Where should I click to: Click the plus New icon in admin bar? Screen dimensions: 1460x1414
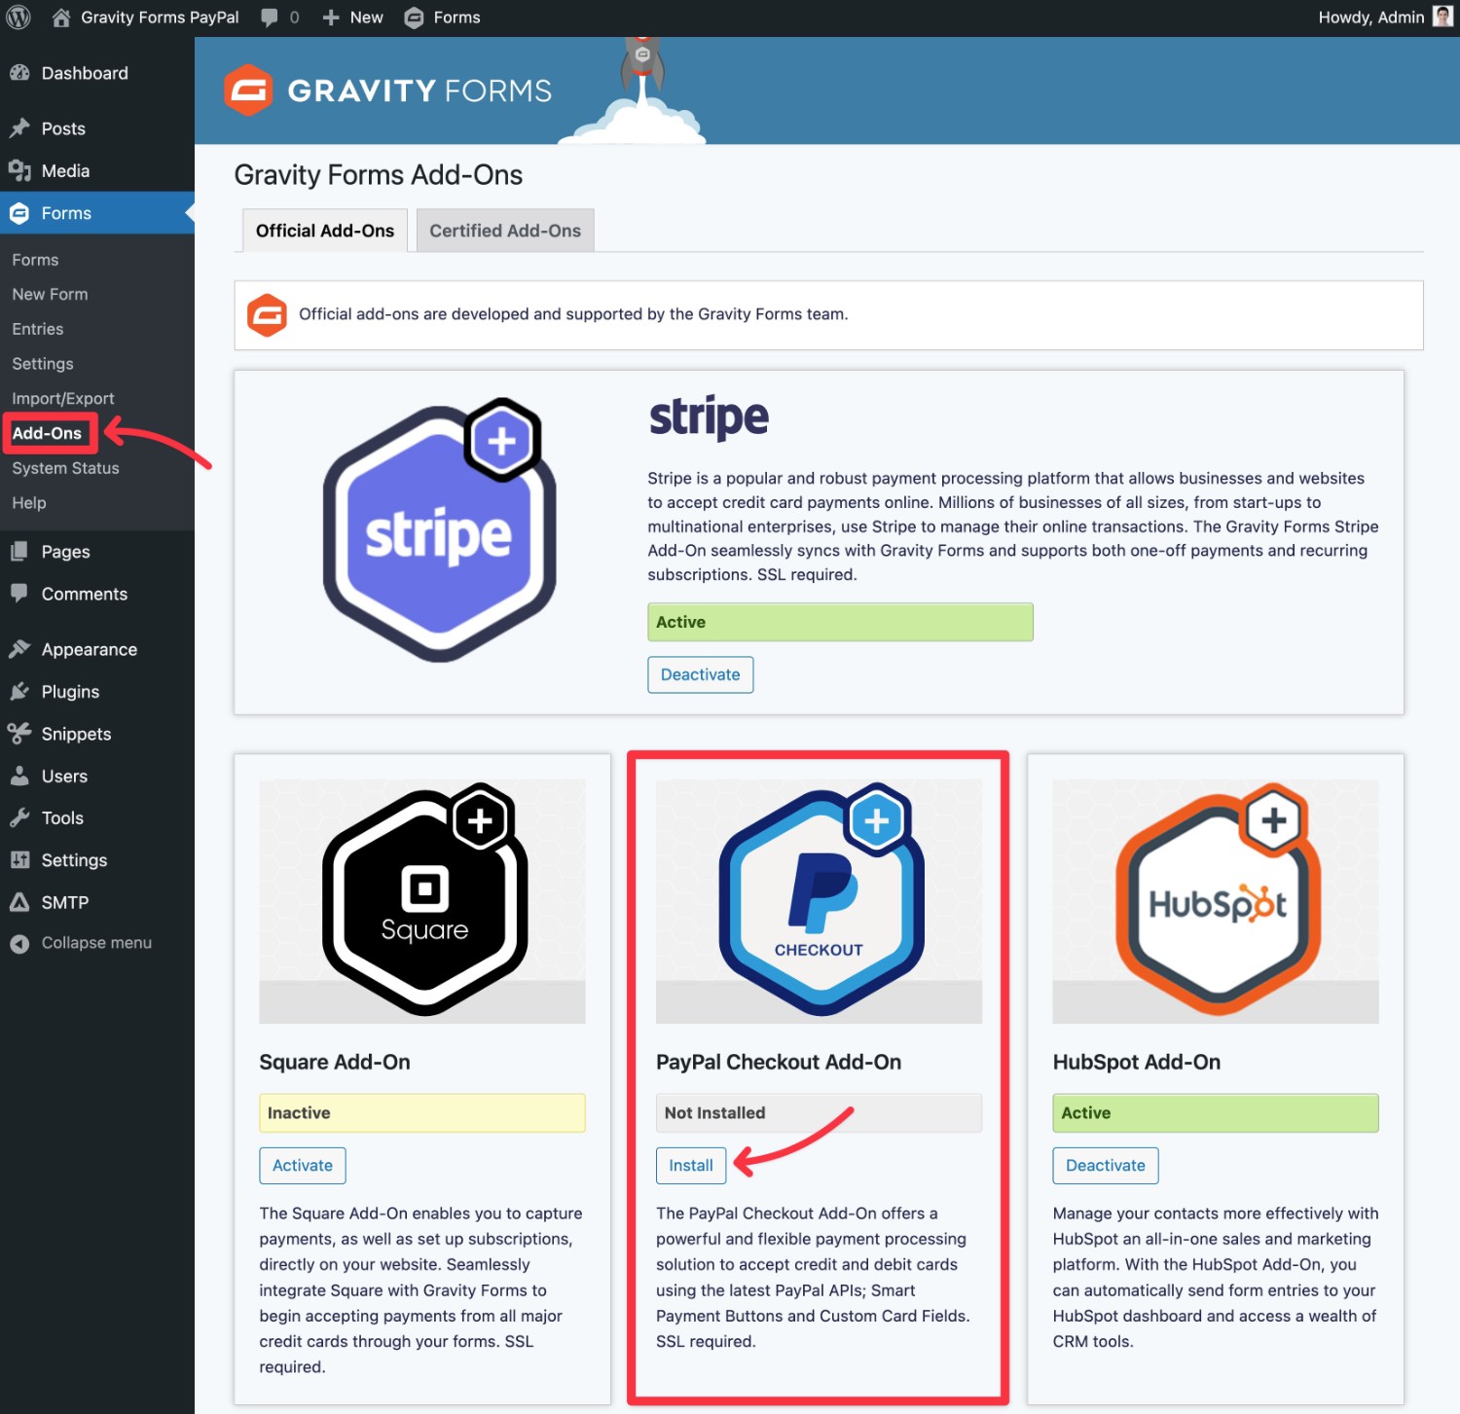(331, 18)
